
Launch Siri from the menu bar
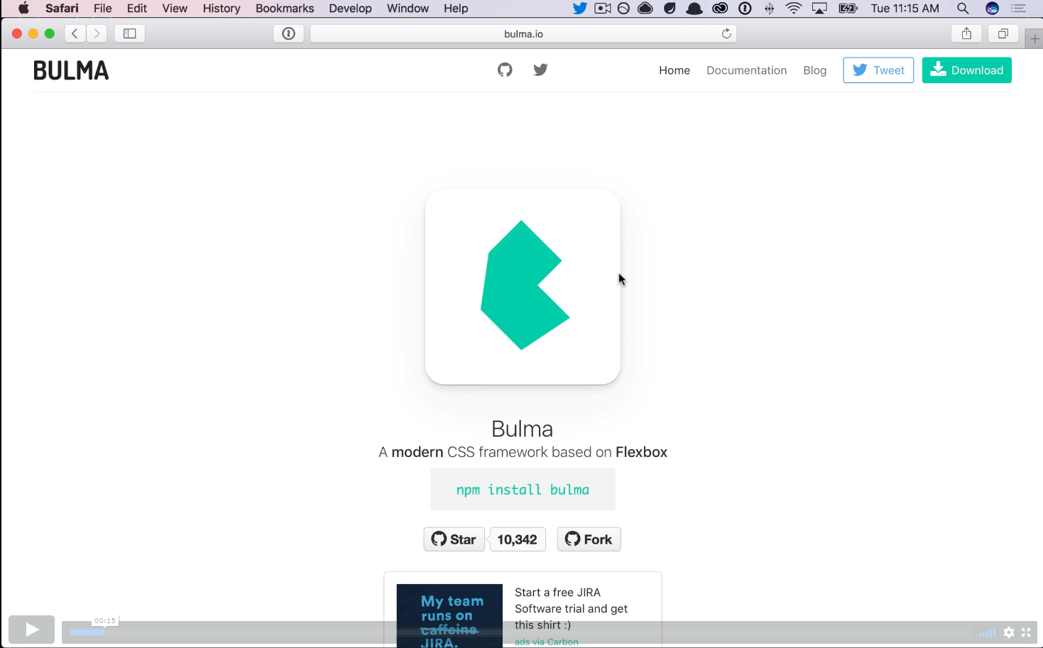coord(993,9)
